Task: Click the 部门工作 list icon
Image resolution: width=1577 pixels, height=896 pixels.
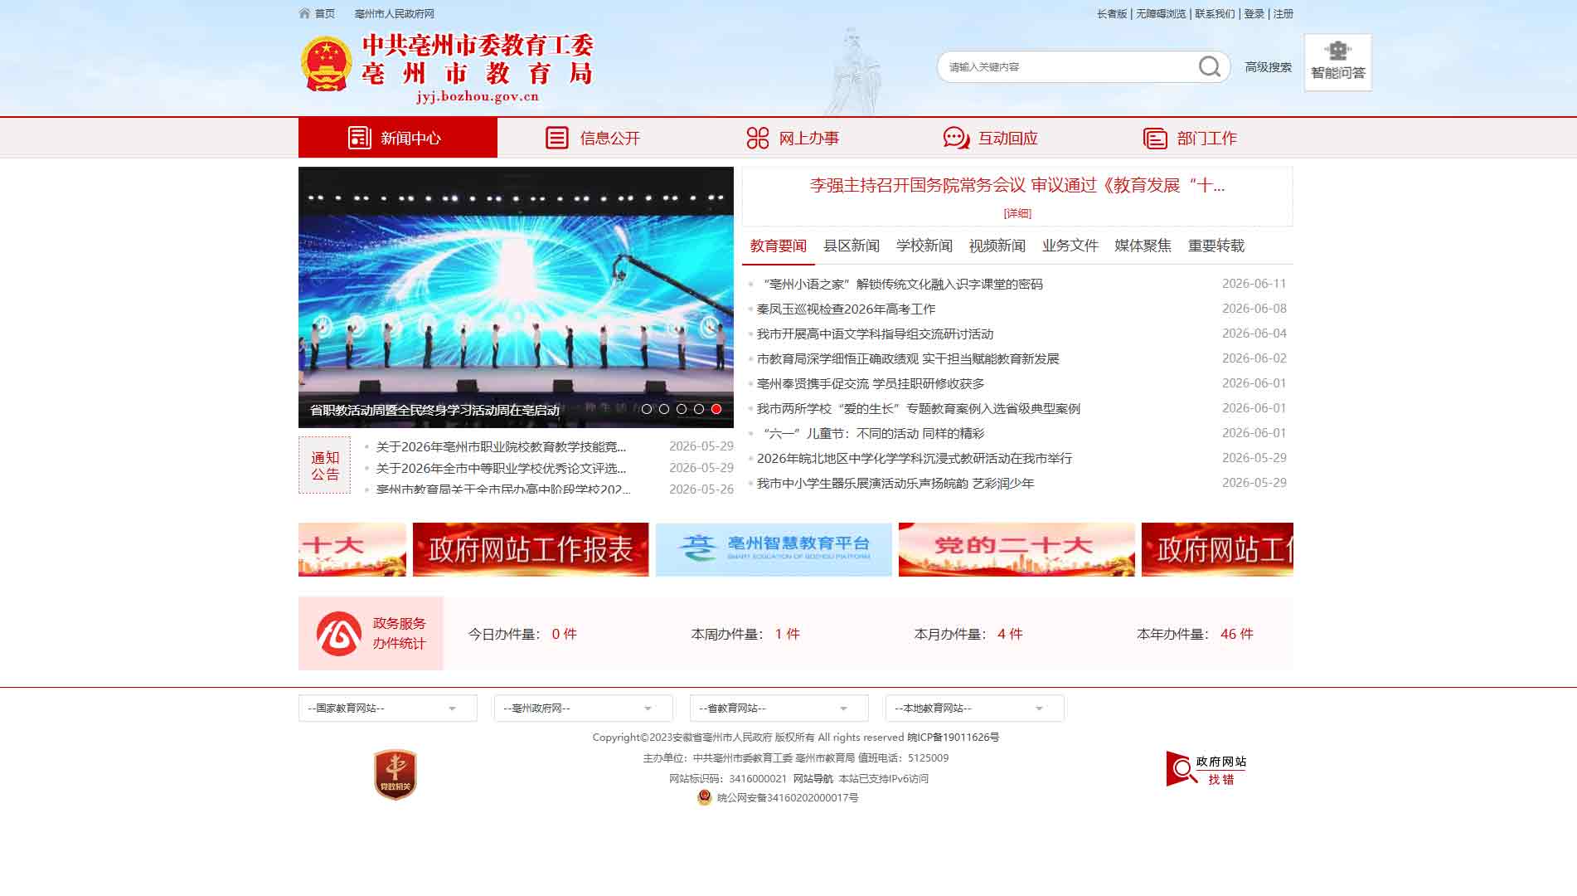Action: pyautogui.click(x=1155, y=138)
